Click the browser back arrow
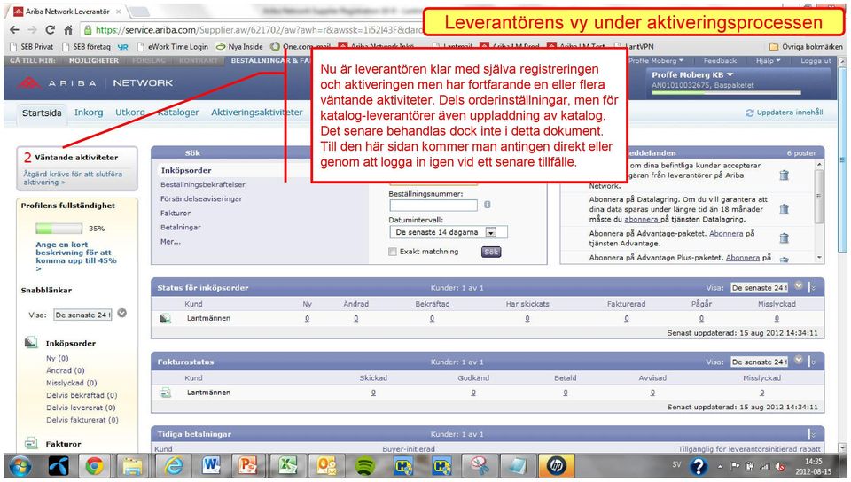Screen dimensions: 851x482 click(x=15, y=30)
